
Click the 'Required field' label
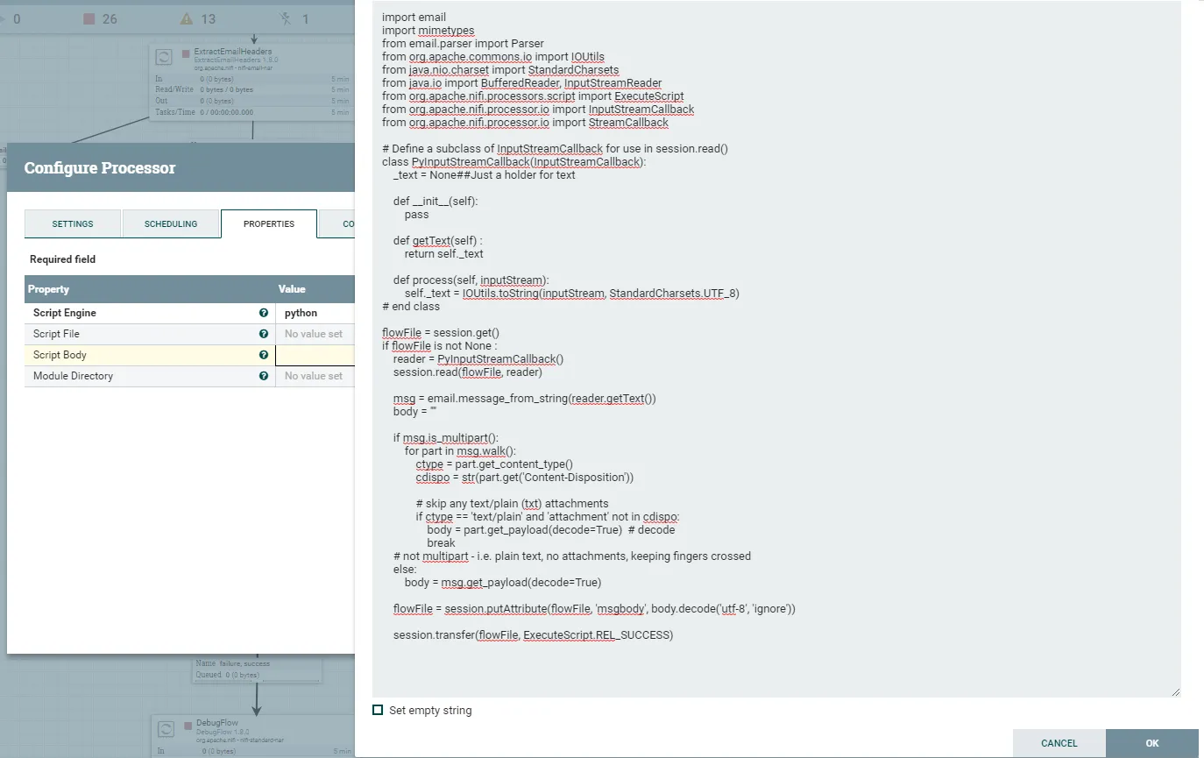pos(63,259)
